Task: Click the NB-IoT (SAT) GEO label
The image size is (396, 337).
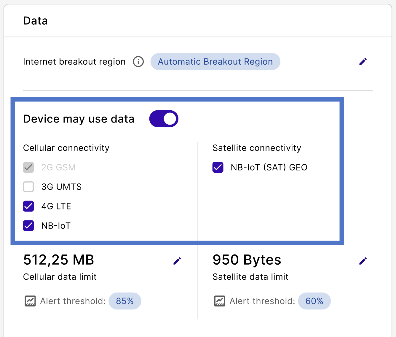Action: pyautogui.click(x=269, y=167)
